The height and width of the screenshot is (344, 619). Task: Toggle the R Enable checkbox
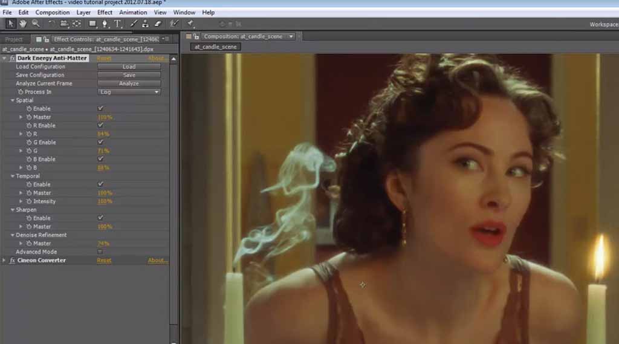[x=100, y=125]
